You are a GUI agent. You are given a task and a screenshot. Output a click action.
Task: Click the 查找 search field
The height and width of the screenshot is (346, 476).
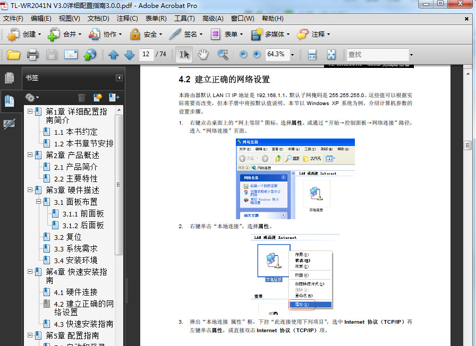(x=378, y=55)
